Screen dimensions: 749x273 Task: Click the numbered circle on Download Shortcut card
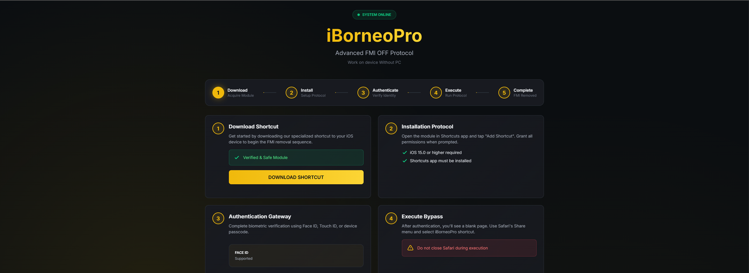pyautogui.click(x=218, y=128)
